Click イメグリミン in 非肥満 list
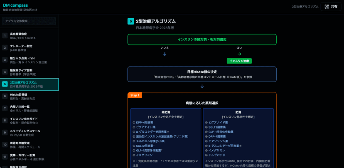The height and width of the screenshot is (168, 344). coord(144,155)
